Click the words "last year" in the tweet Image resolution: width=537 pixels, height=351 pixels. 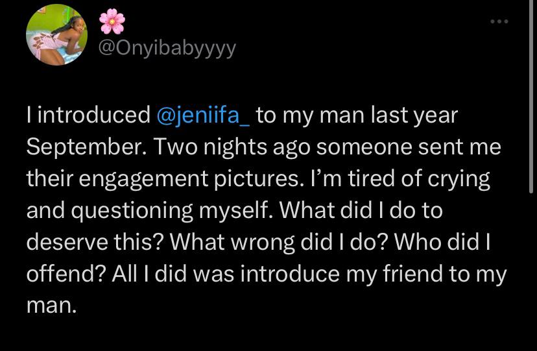coord(414,115)
